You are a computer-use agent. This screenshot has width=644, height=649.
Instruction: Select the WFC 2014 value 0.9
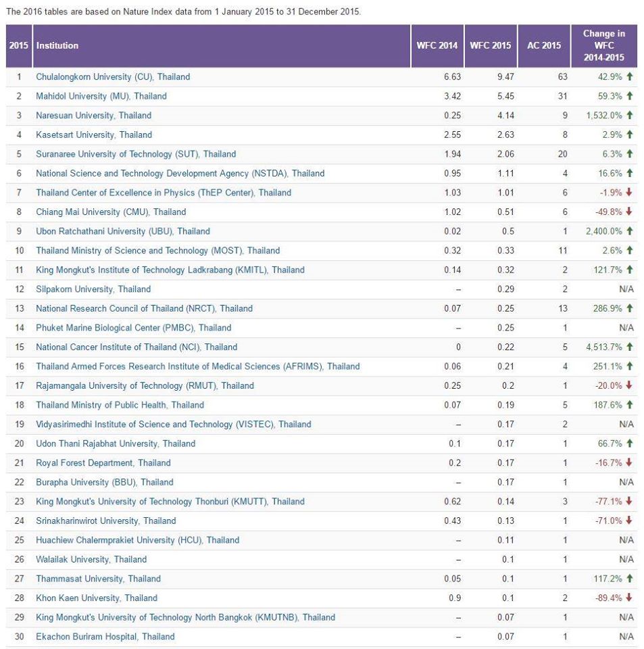click(x=455, y=598)
